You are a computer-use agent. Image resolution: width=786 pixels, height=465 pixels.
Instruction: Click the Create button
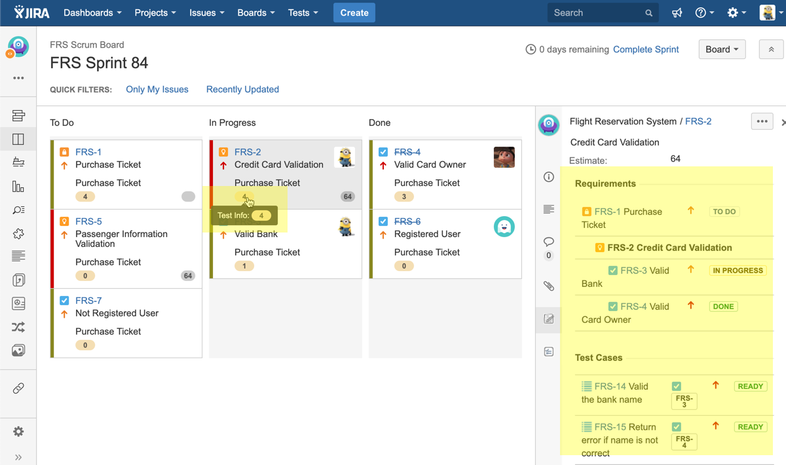point(354,13)
